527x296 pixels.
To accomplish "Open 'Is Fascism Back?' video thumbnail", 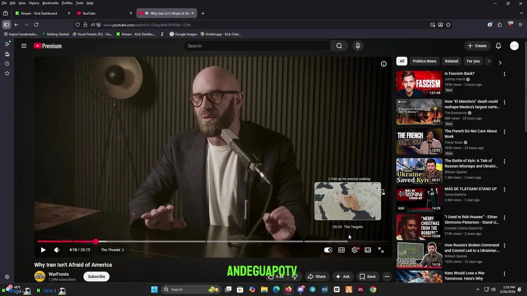I will point(419,83).
